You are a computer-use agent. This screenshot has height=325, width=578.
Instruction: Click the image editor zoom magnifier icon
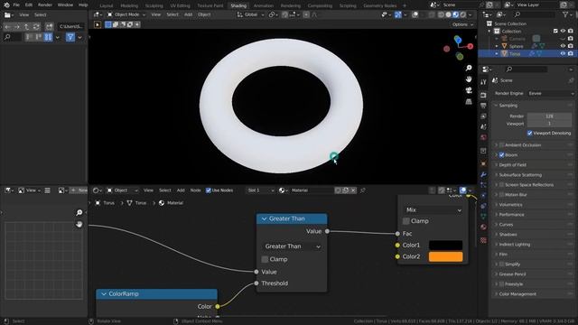click(x=79, y=213)
